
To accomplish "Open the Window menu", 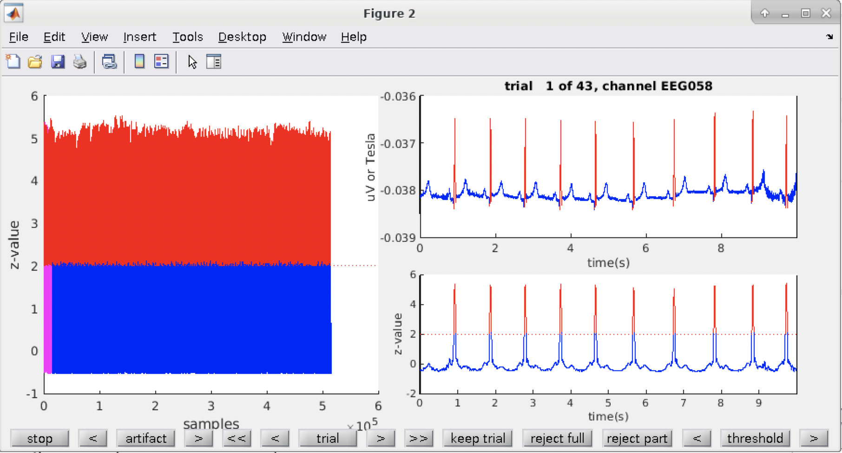I will [x=304, y=37].
